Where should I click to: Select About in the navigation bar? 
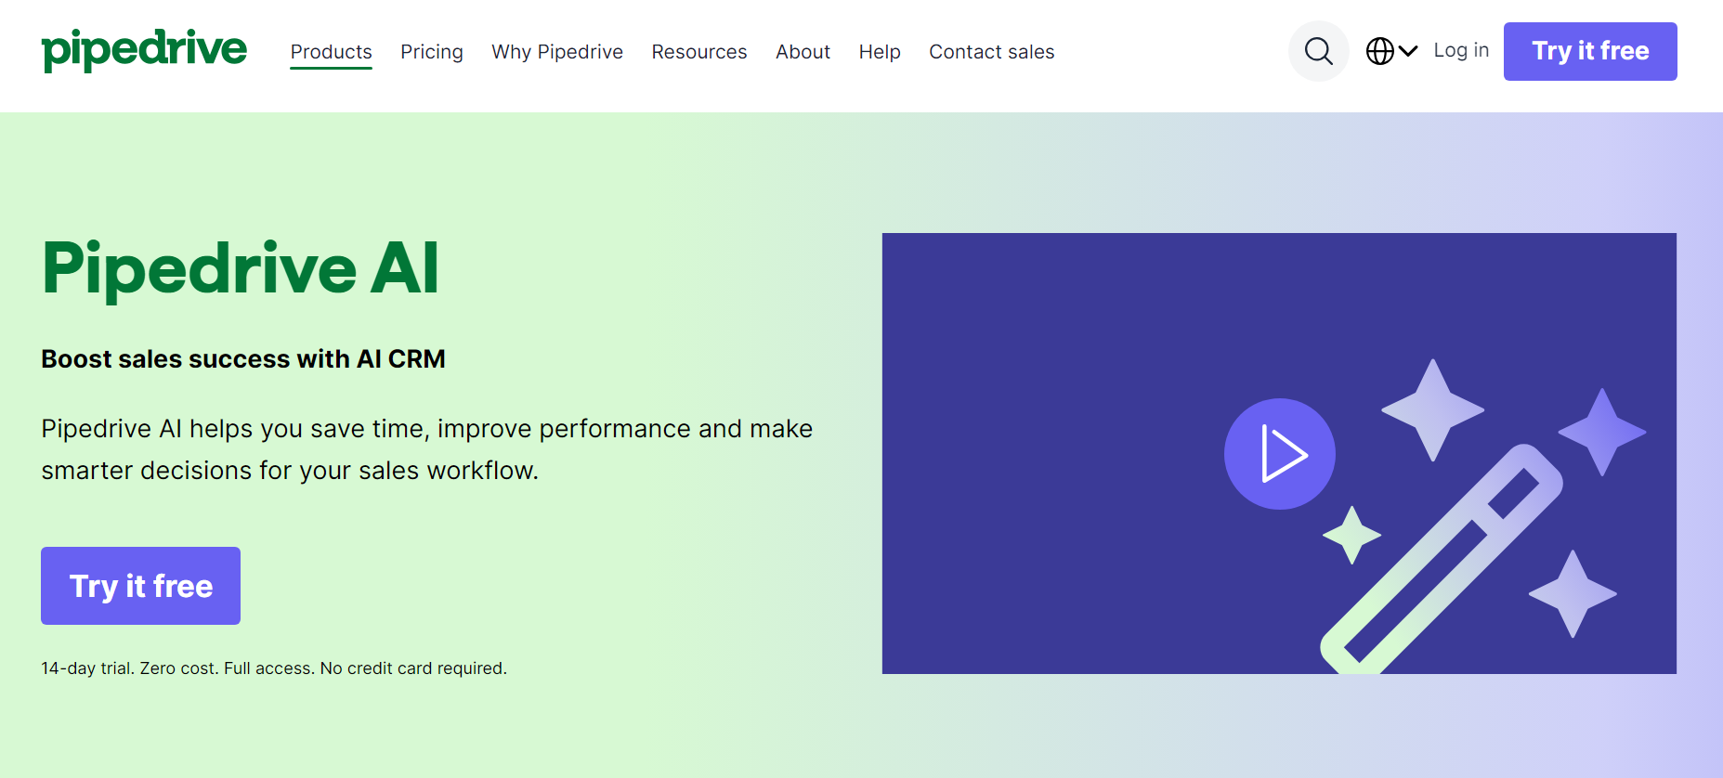803,52
